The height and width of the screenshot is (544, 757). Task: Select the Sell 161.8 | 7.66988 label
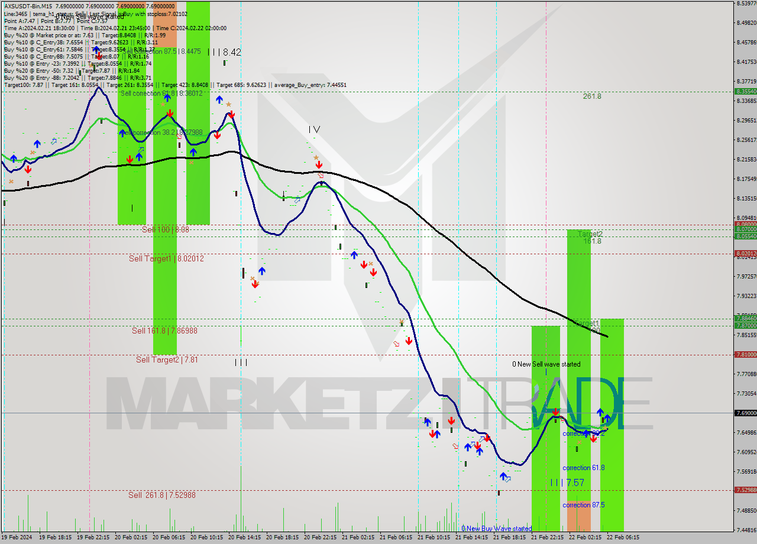click(x=164, y=331)
